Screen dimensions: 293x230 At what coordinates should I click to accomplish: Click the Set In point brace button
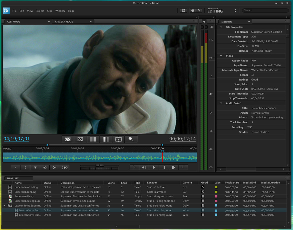pyautogui.click(x=16, y=168)
